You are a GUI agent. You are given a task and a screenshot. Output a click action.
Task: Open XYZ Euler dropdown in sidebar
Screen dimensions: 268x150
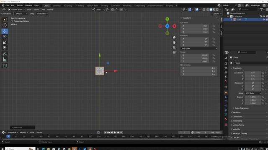pos(199,48)
